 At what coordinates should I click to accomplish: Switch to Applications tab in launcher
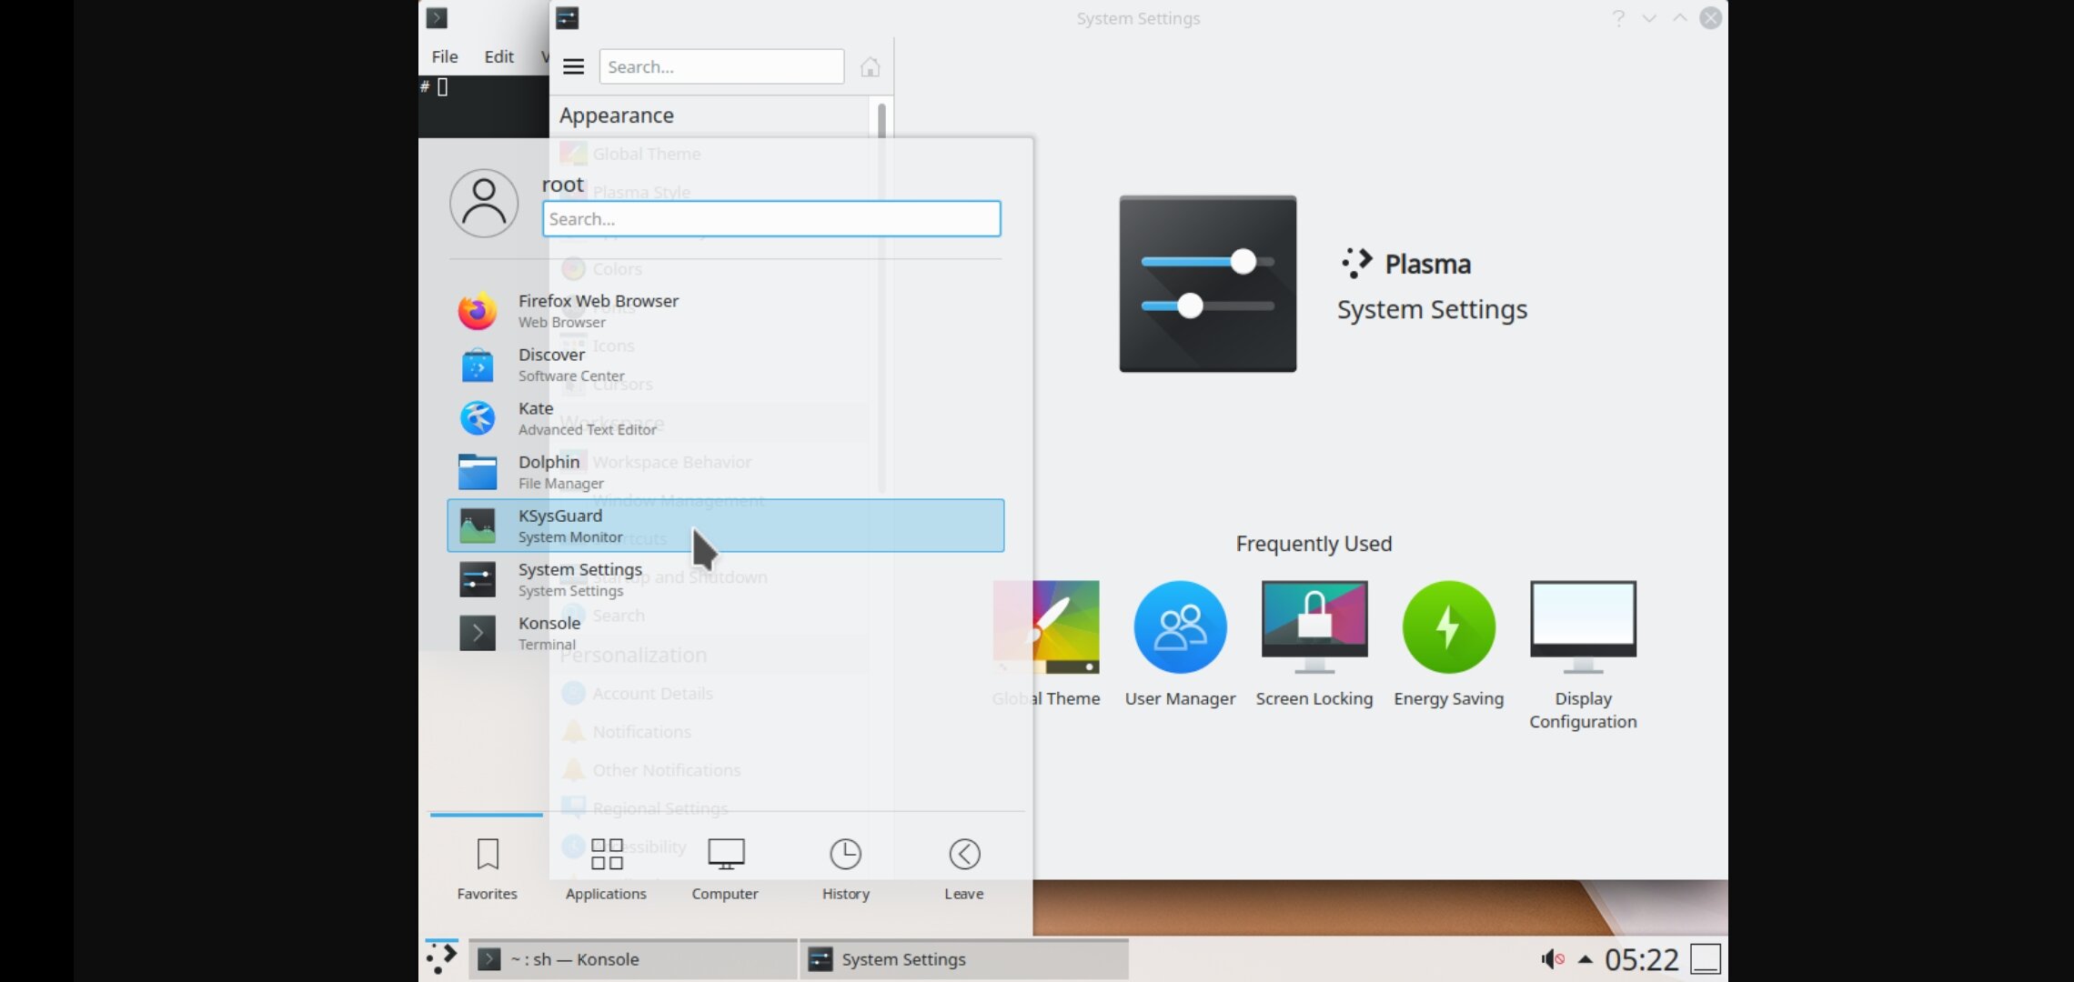click(606, 868)
